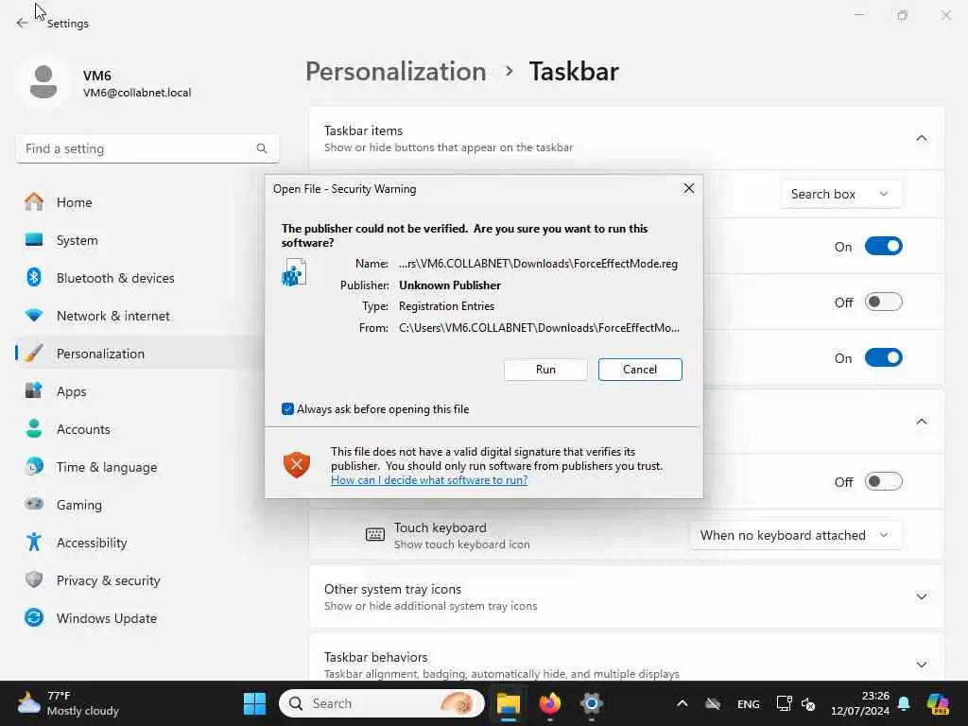Close the Security Warning dialog with X
This screenshot has height=726, width=968.
tap(689, 188)
